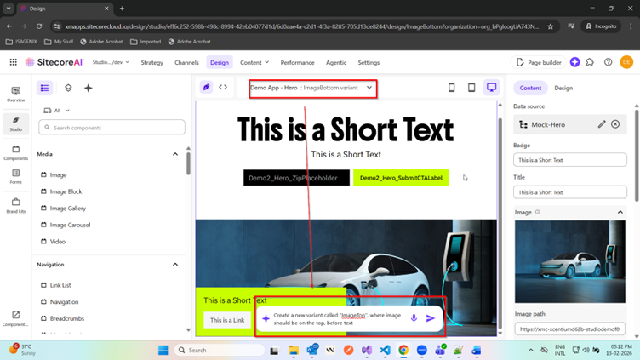Click the Search components field
640x360 pixels.
pos(111,128)
